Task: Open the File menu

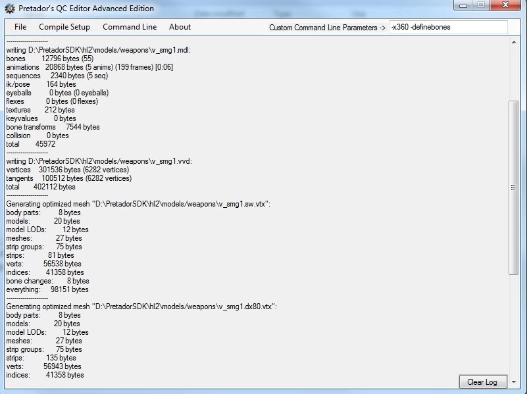Action: tap(20, 27)
